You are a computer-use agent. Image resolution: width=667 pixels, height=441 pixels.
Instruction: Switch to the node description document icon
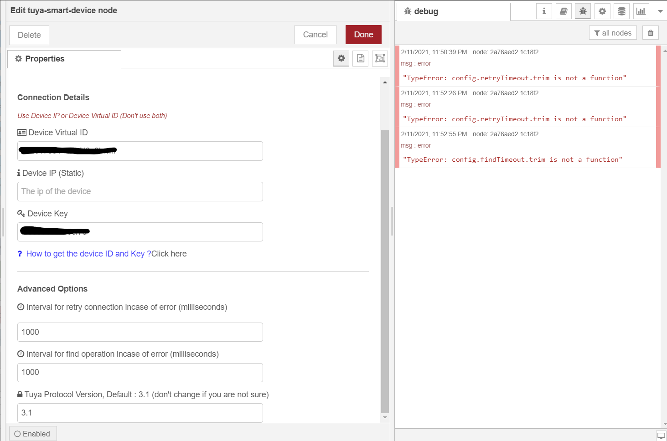[x=360, y=58]
